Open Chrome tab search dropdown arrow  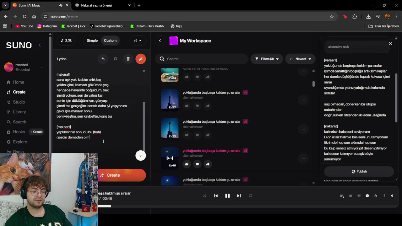[5, 5]
